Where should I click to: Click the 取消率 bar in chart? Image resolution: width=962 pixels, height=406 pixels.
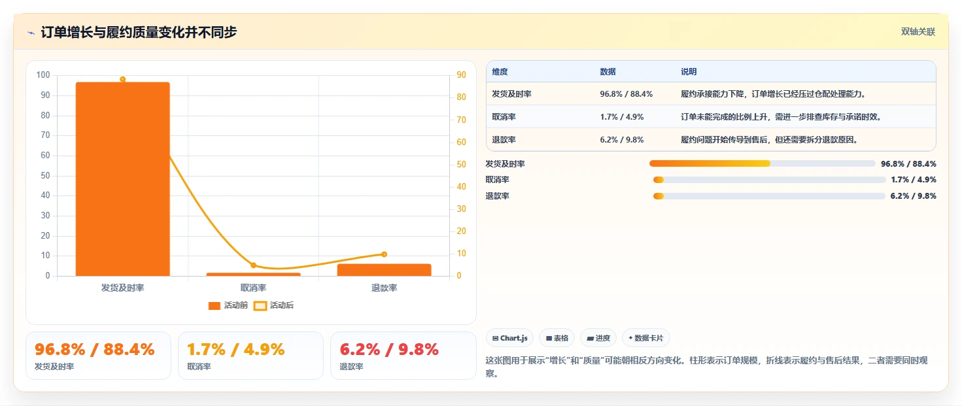point(254,274)
